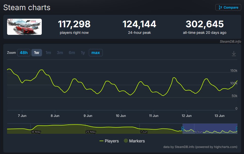Click the all-time peak 20 days ago caption
This screenshot has width=244, height=154.
click(x=205, y=33)
